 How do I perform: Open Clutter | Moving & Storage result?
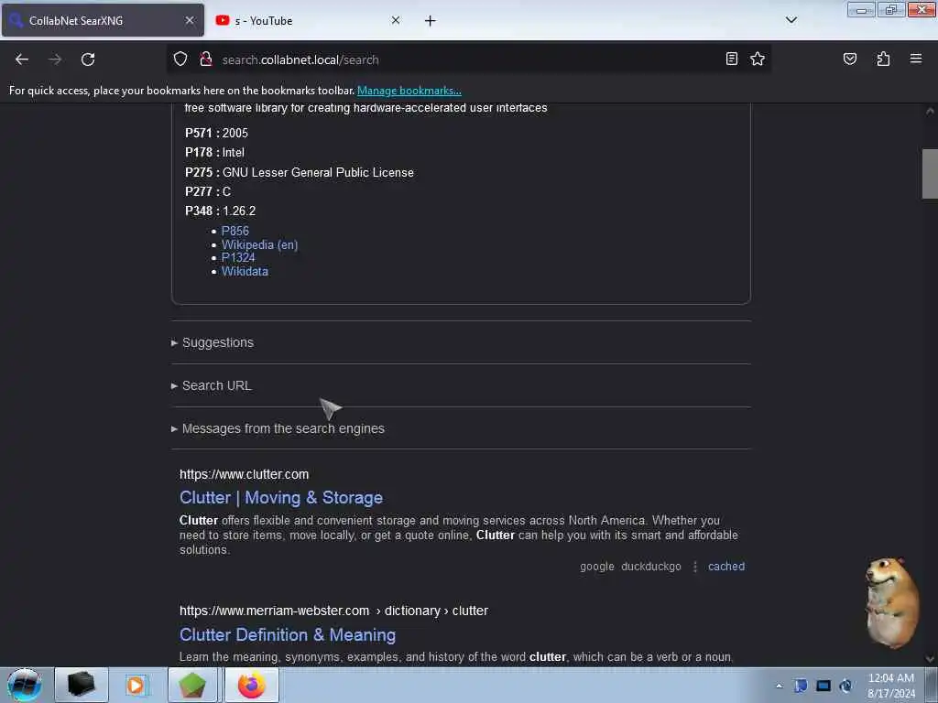[281, 497]
